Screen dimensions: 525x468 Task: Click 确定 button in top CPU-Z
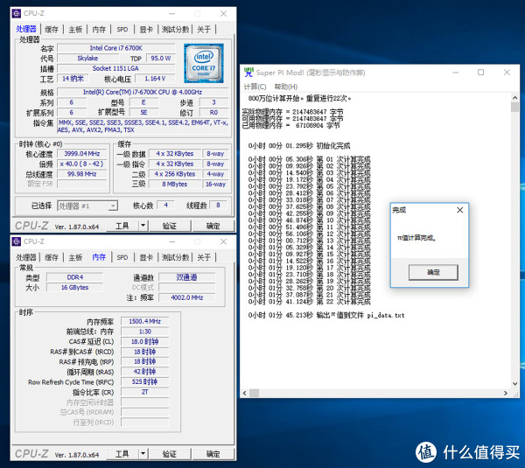coord(213,226)
